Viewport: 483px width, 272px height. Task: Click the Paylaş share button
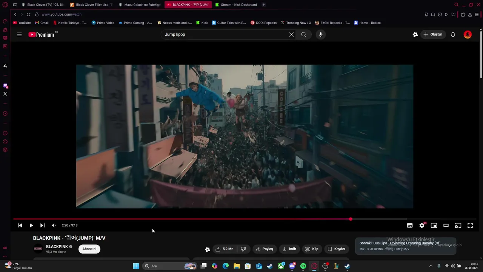(x=264, y=249)
